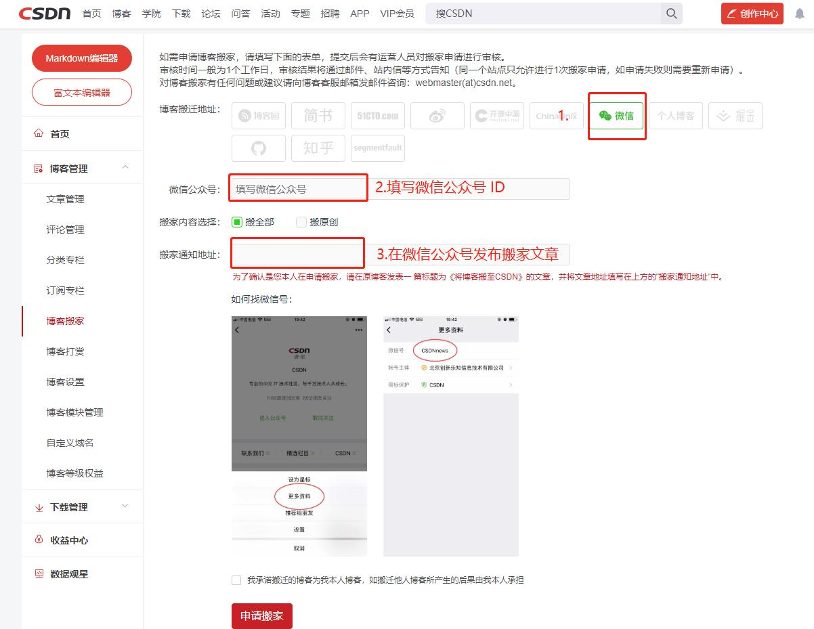
Task: Go to 博客设置 in sidebar
Action: (66, 382)
